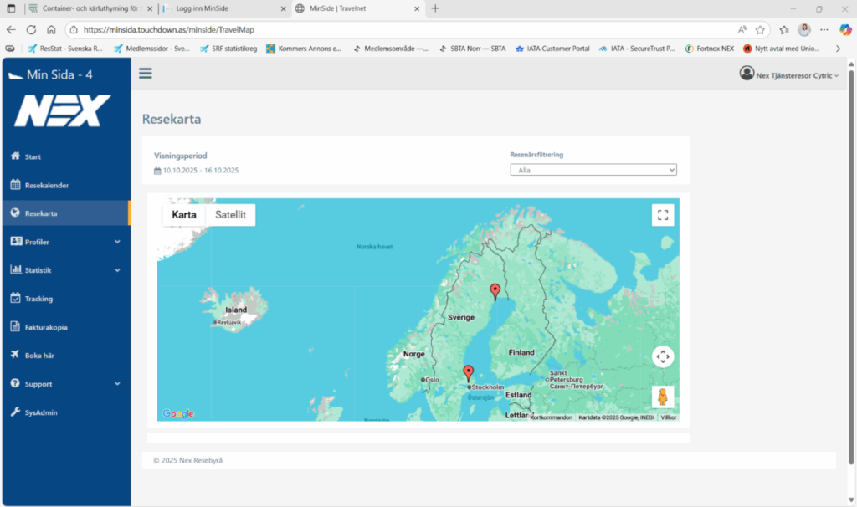Click the user profile avatar icon

click(747, 74)
